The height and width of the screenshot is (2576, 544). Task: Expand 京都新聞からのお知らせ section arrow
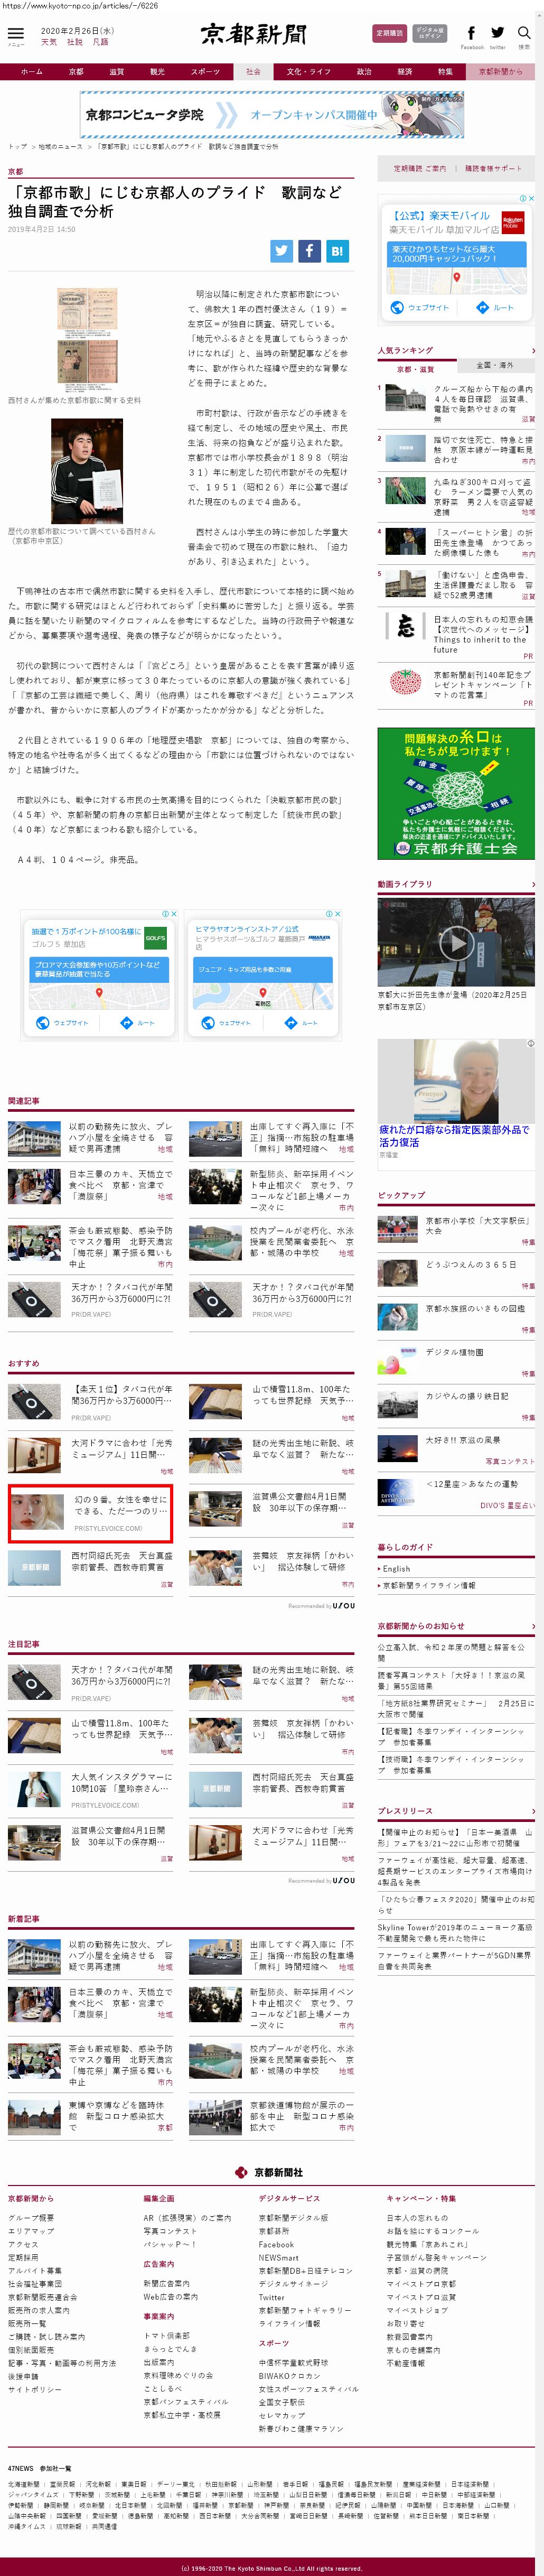coord(533,1626)
